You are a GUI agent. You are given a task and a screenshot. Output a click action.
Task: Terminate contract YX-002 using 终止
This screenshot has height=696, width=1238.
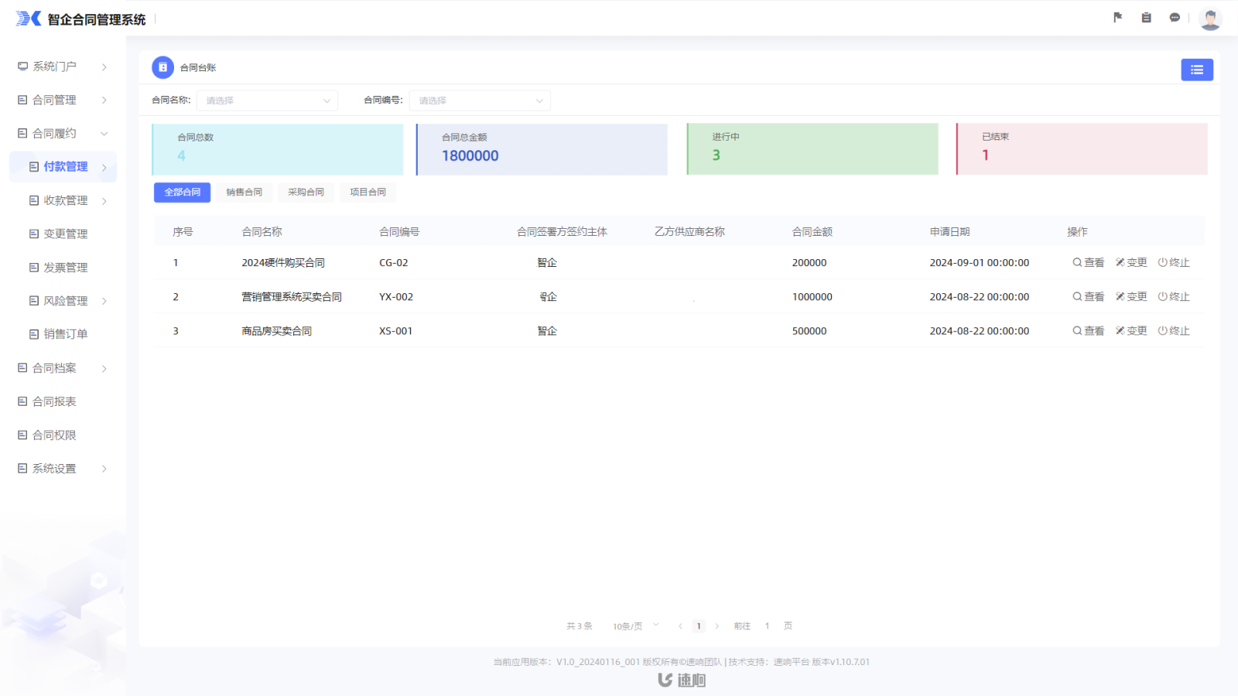click(x=1173, y=297)
